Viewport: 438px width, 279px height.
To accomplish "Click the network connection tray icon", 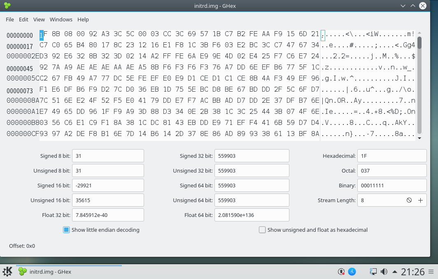I will tap(373, 272).
